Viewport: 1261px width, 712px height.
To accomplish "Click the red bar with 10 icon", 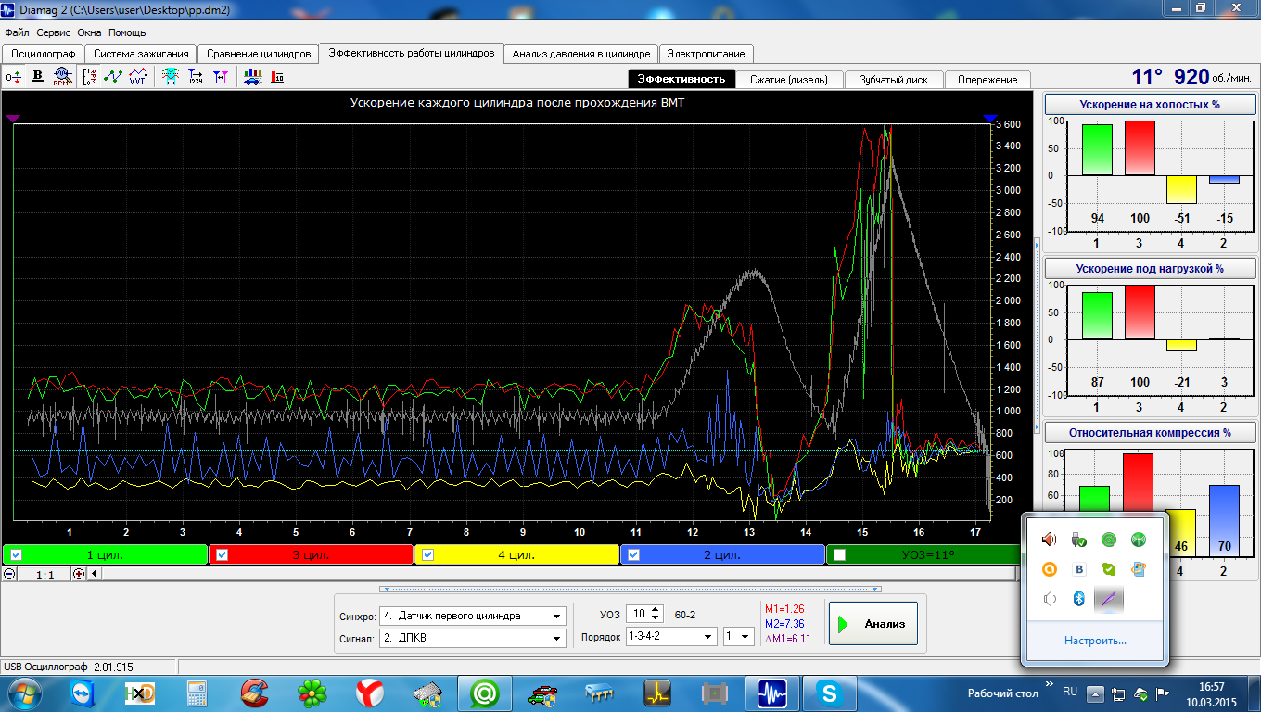I will pos(277,77).
